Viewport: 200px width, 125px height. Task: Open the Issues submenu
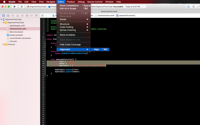(x=73, y=19)
